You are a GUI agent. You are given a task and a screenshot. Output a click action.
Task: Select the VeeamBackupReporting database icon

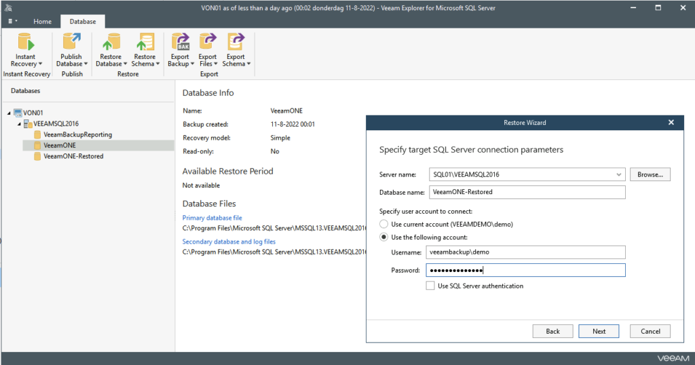coord(38,135)
